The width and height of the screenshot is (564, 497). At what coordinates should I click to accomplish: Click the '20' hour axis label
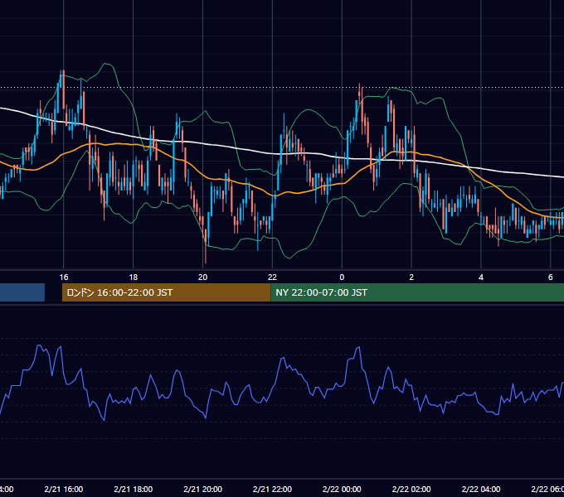click(x=203, y=277)
